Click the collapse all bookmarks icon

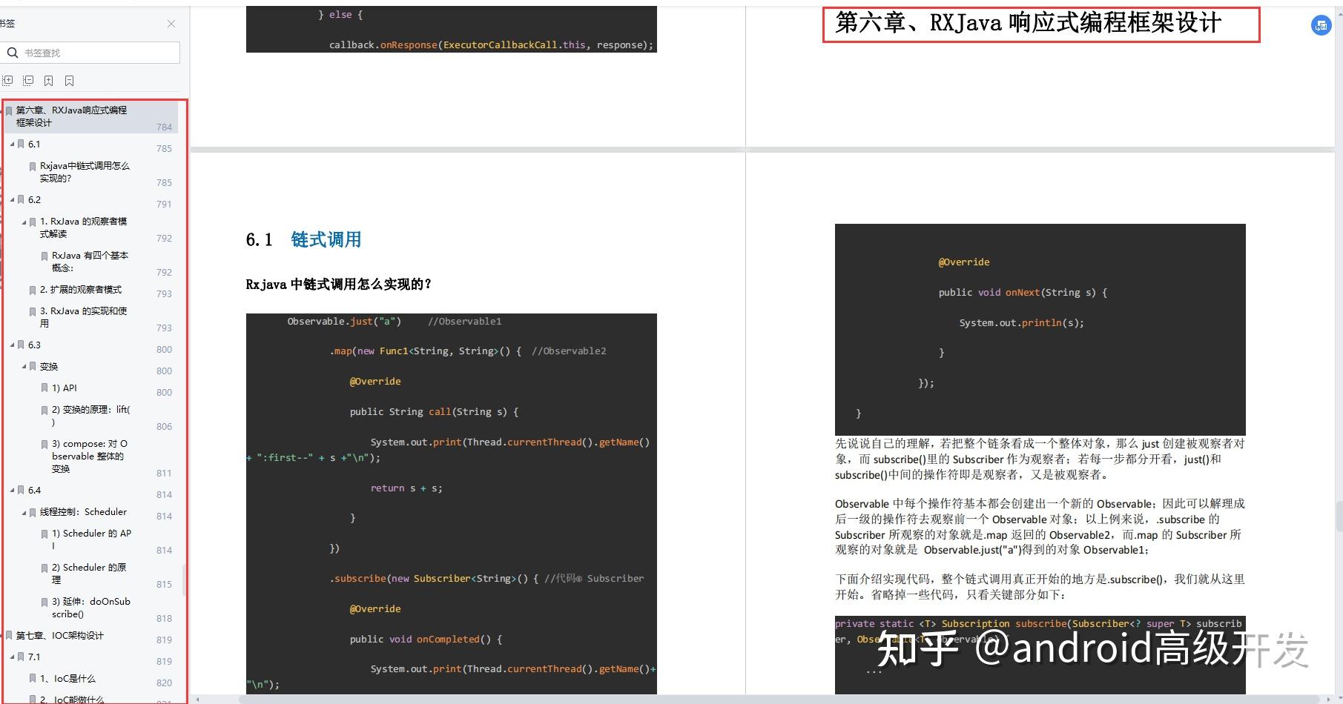click(x=27, y=80)
